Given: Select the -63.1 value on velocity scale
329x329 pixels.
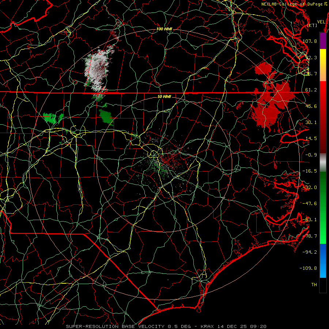Looking at the screenshot, I should pos(310,220).
